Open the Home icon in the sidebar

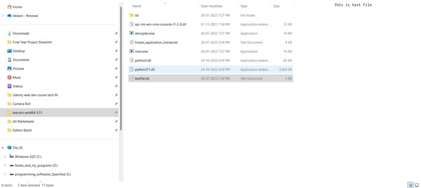pos(9,7)
